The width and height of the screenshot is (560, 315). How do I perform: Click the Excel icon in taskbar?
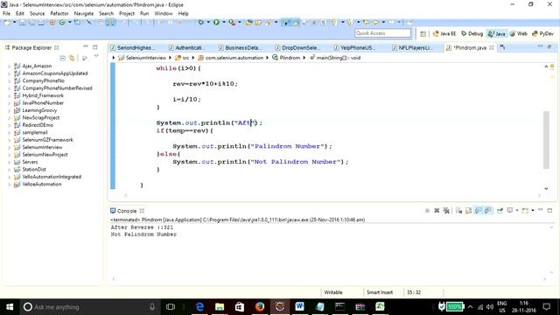(380, 306)
